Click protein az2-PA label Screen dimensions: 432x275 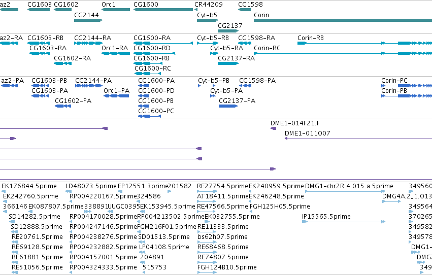[x=12, y=80]
